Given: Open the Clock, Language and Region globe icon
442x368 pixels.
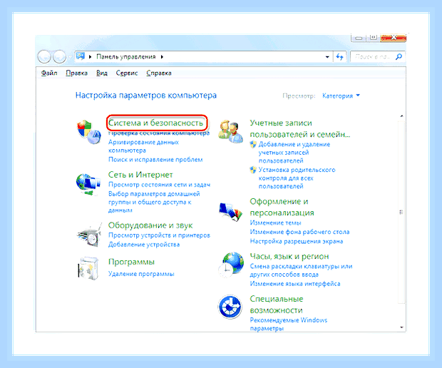Looking at the screenshot, I should (x=231, y=265).
